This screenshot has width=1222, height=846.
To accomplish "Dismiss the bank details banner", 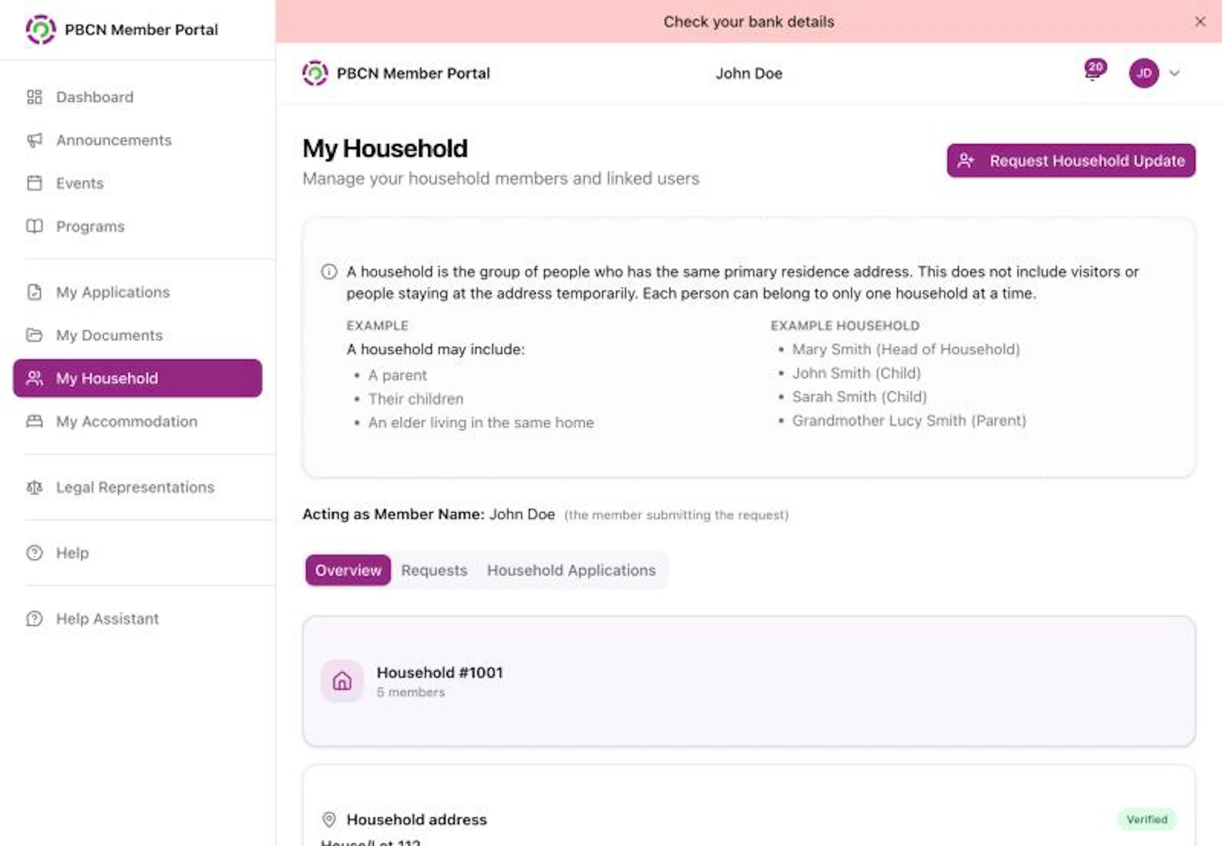I will point(1200,22).
